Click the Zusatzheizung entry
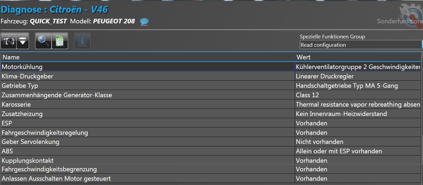The height and width of the screenshot is (185, 423). (x=22, y=114)
